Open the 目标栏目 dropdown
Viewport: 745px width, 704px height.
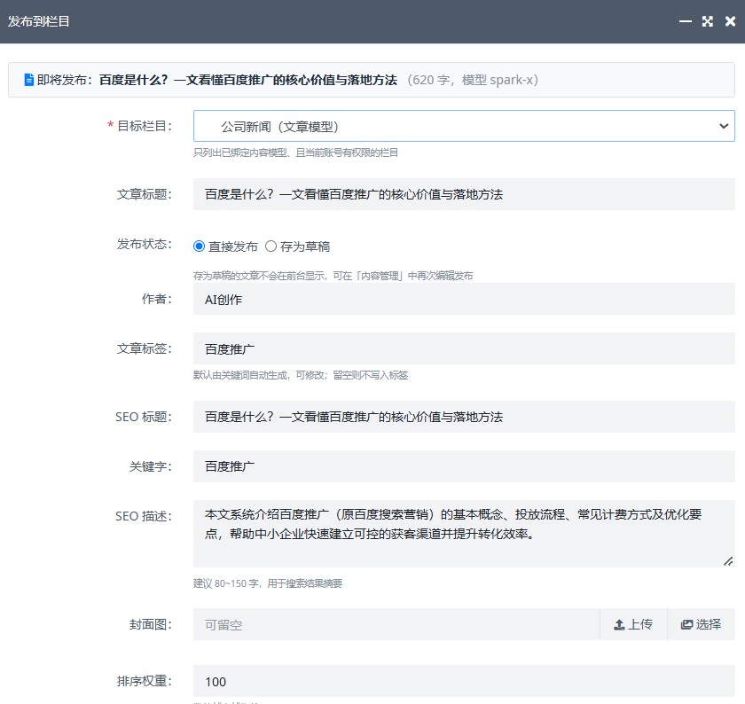[464, 126]
